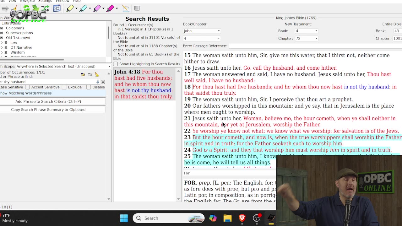
Task: Open the yellow highlighter dropdown arrow
Action: (76, 8)
